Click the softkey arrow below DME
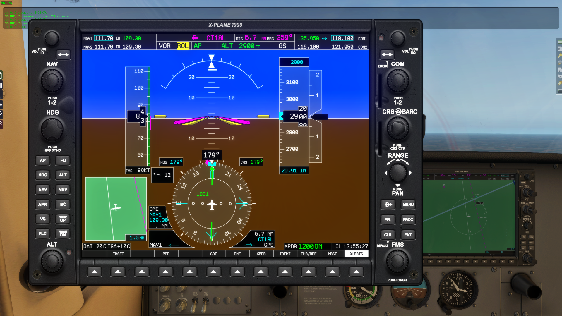The width and height of the screenshot is (562, 316). pyautogui.click(x=237, y=272)
